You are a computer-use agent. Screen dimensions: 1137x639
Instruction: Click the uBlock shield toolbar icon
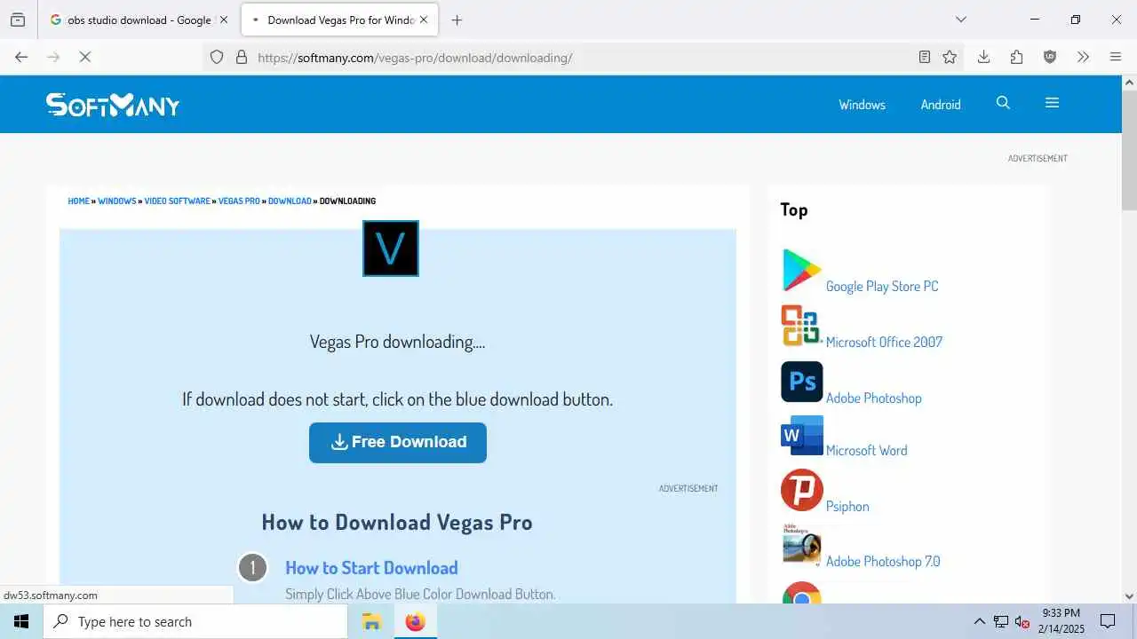click(x=1050, y=57)
